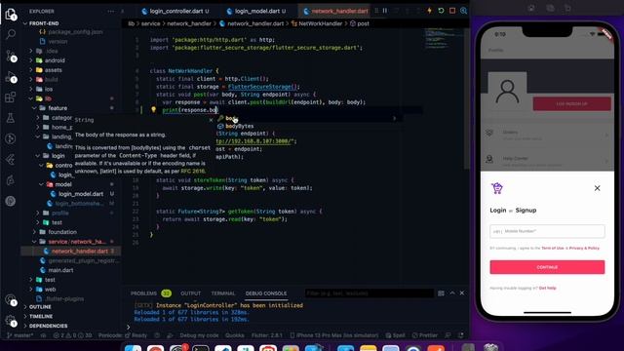Expand suggestion details arrow

(394, 118)
